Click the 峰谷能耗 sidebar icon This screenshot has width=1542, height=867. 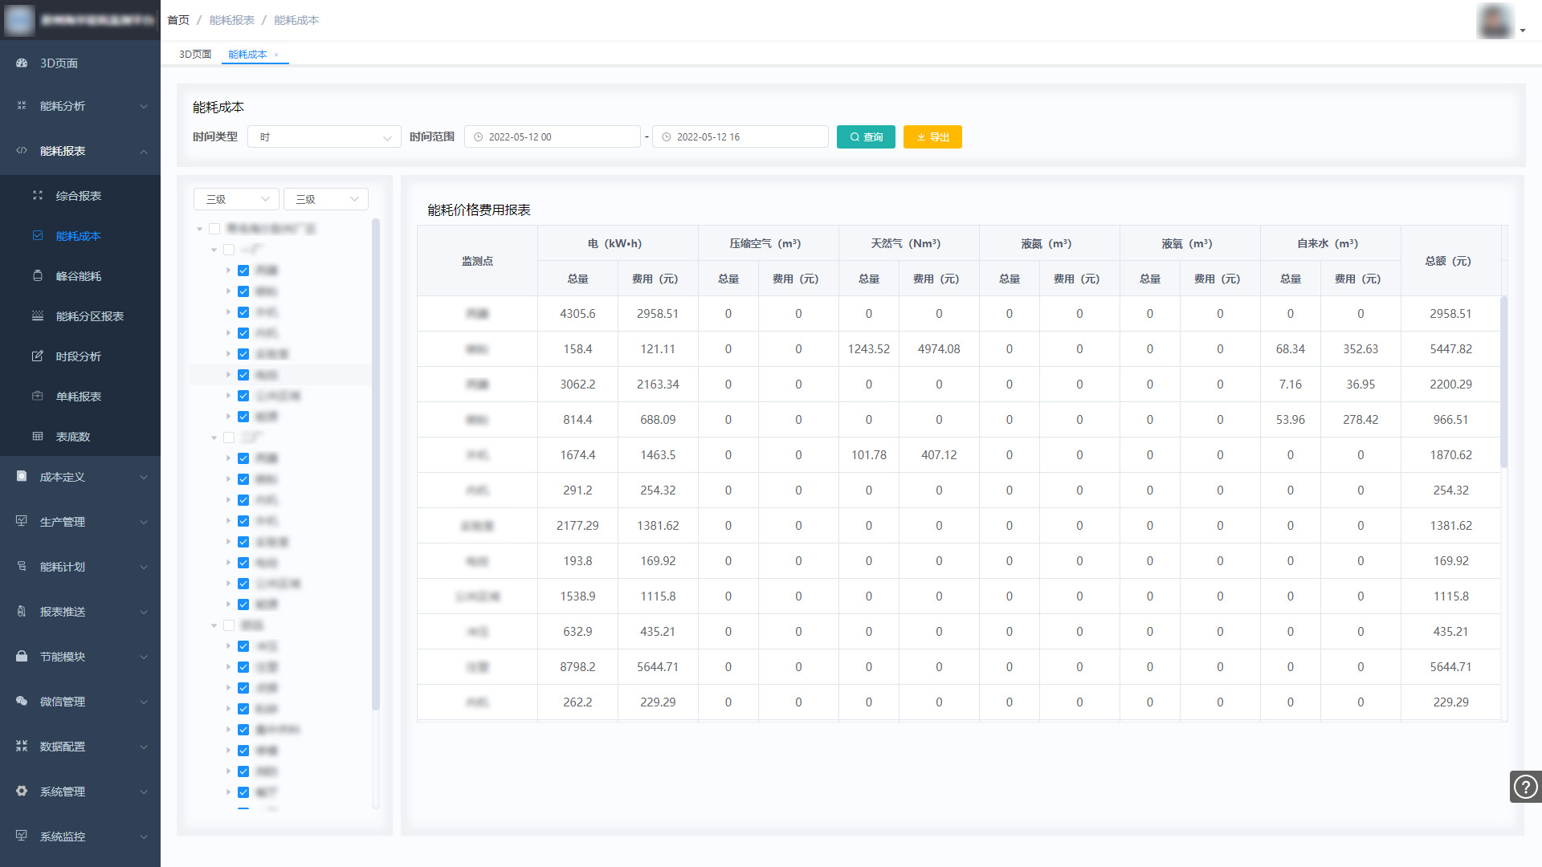click(x=37, y=275)
